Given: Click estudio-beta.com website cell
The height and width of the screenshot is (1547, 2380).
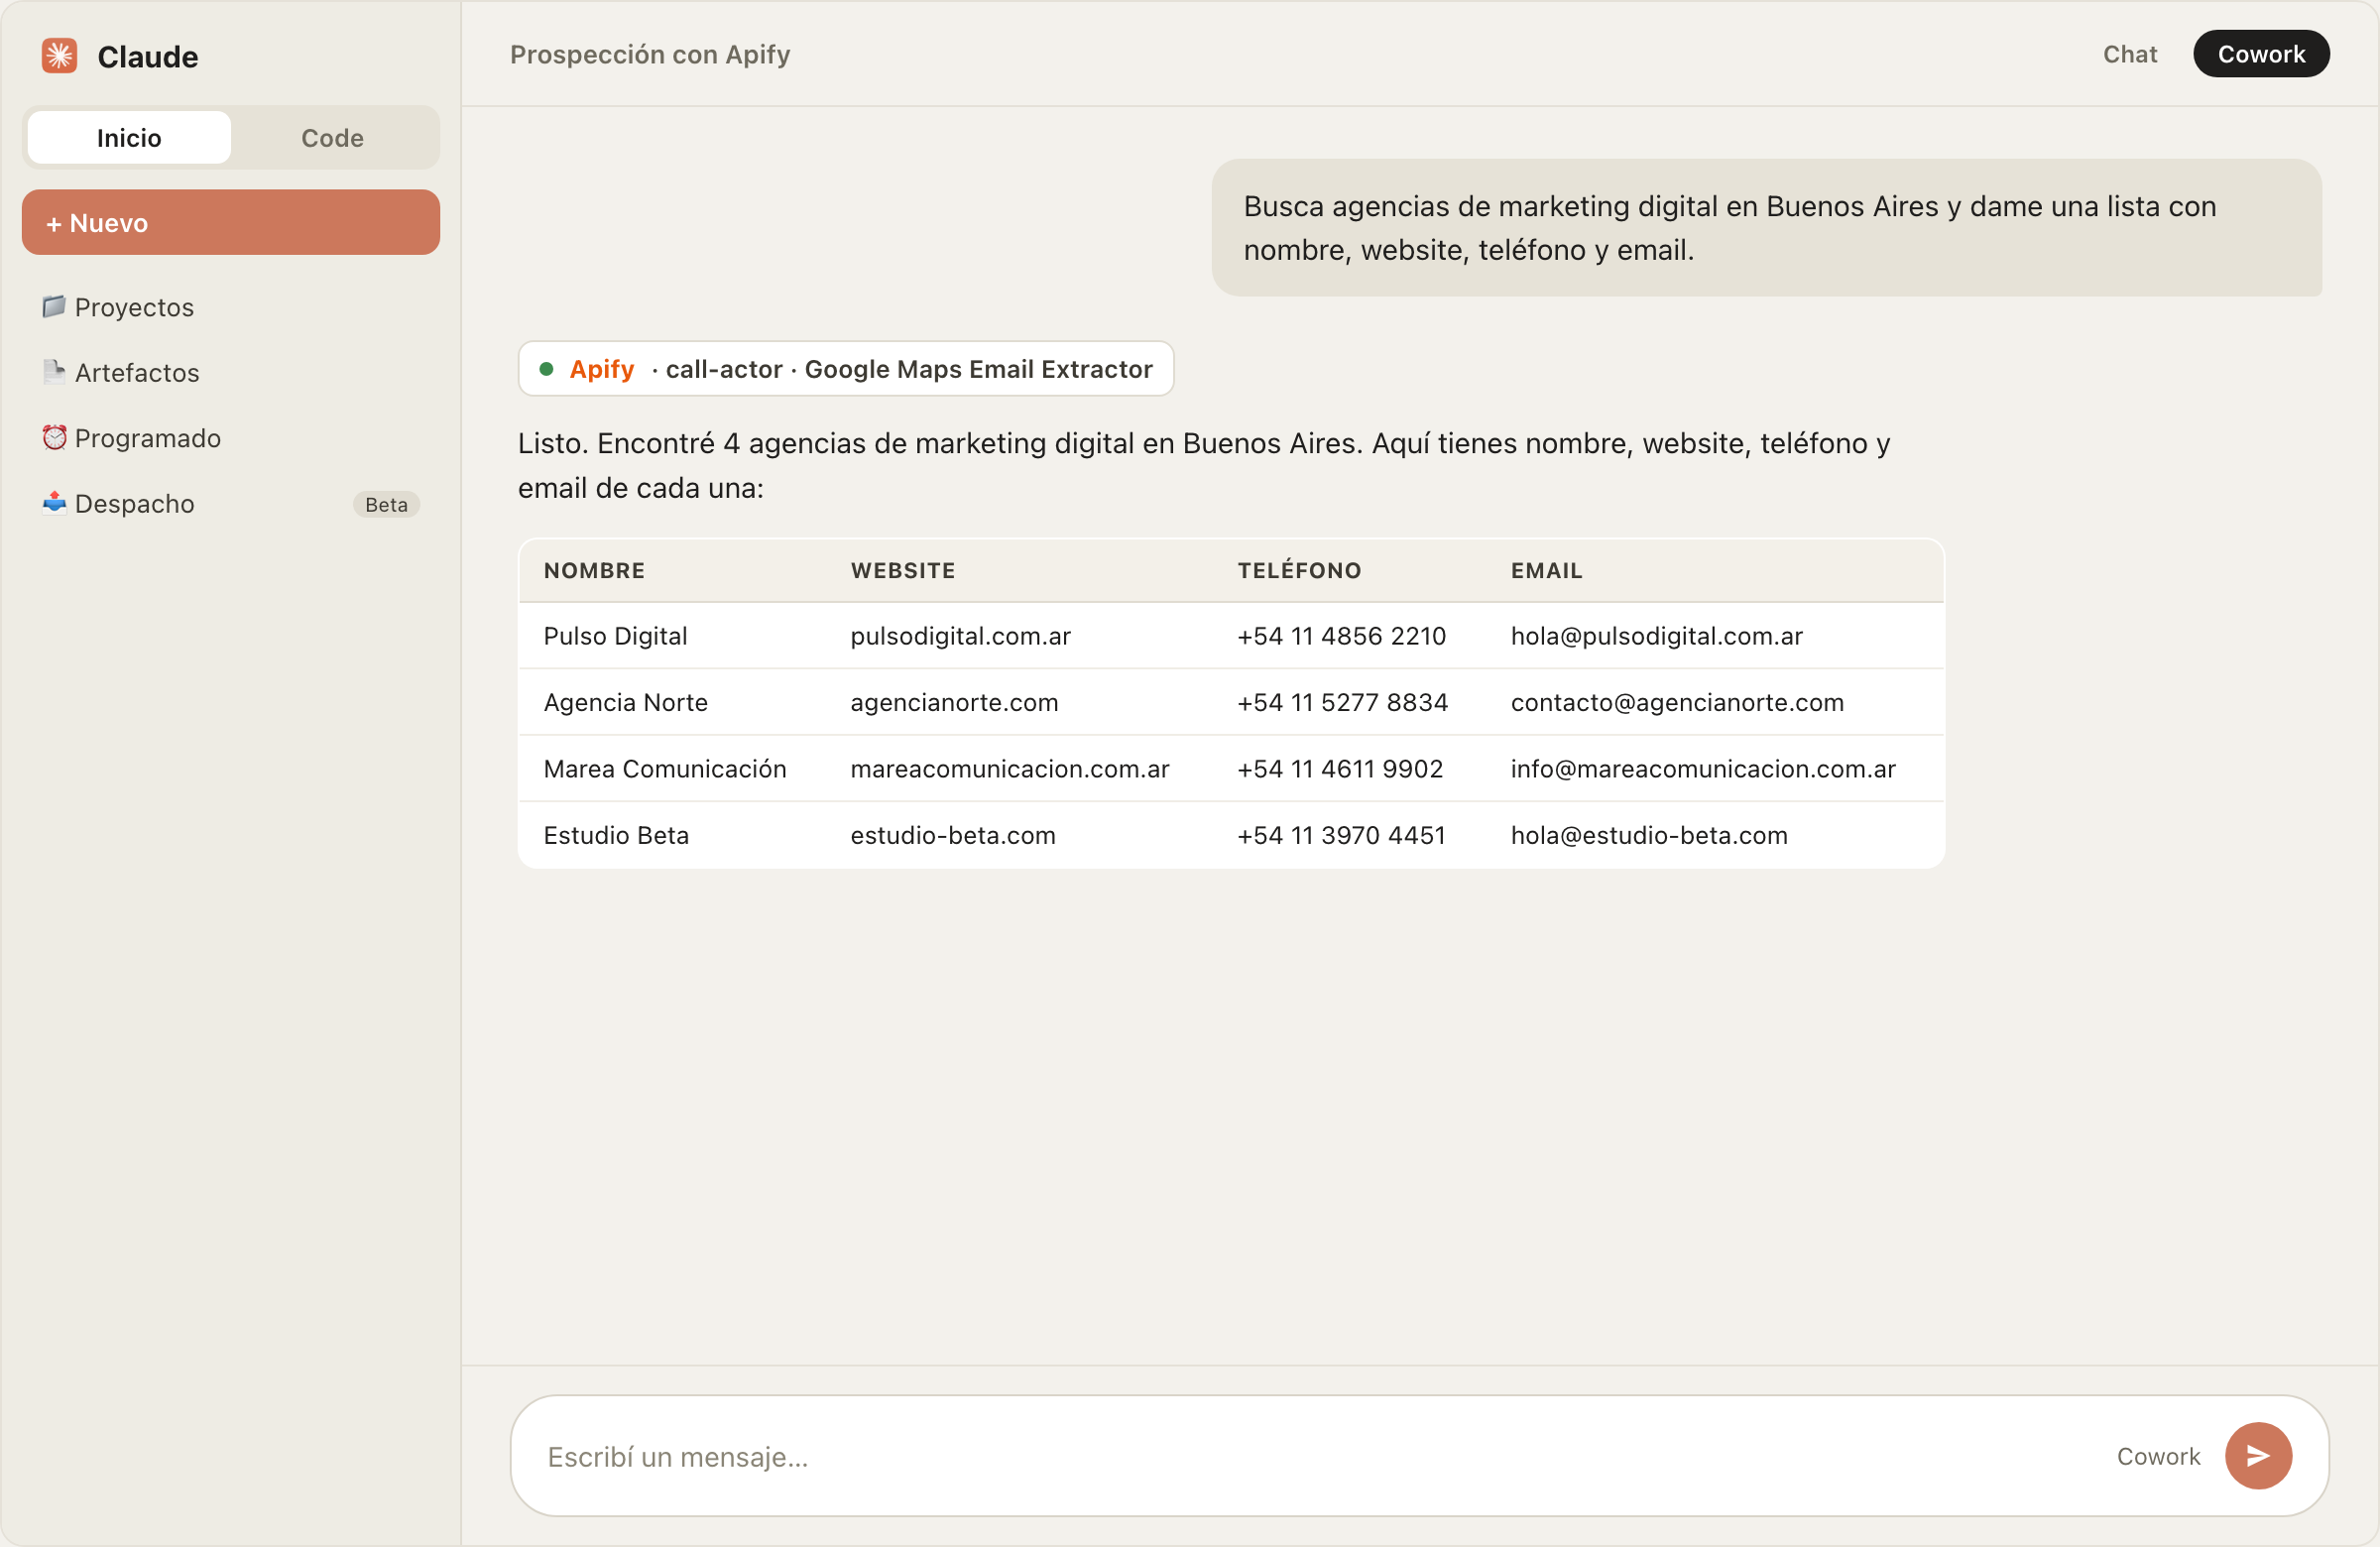Looking at the screenshot, I should [953, 835].
